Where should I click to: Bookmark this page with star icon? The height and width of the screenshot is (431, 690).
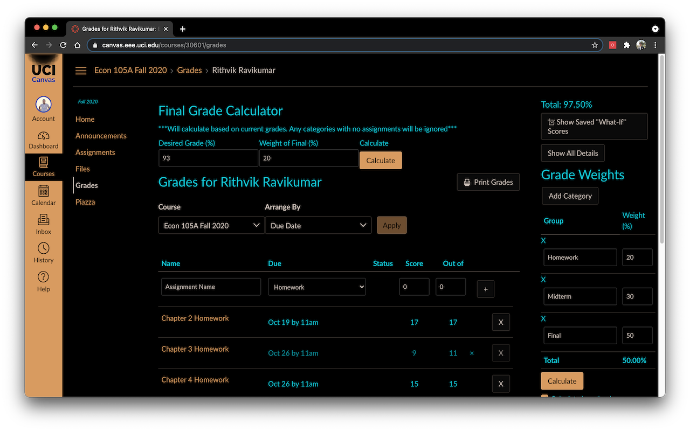click(x=595, y=45)
